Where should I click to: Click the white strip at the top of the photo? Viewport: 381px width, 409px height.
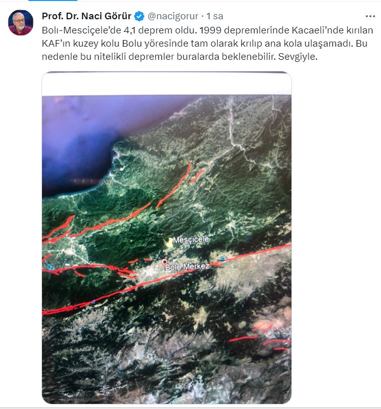(166, 84)
